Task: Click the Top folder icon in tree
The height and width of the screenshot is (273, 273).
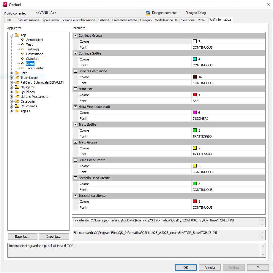Action: pos(17,35)
